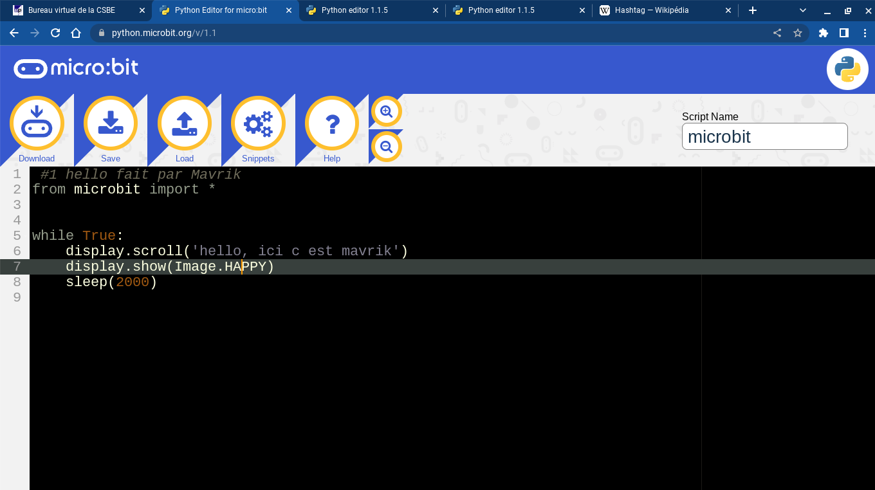This screenshot has width=875, height=490.
Task: Edit the Script Name field
Action: point(764,136)
